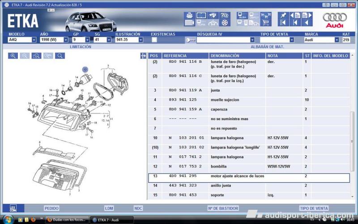Click Tipo de Venta in bottom bar

(x=314, y=208)
